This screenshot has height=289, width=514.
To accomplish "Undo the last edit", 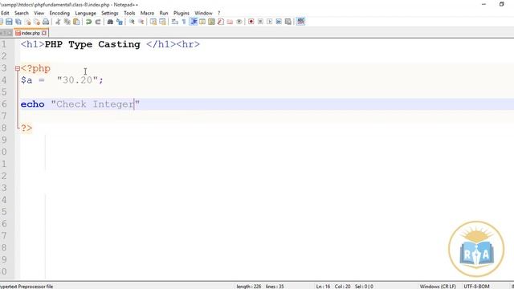I will tap(88, 22).
